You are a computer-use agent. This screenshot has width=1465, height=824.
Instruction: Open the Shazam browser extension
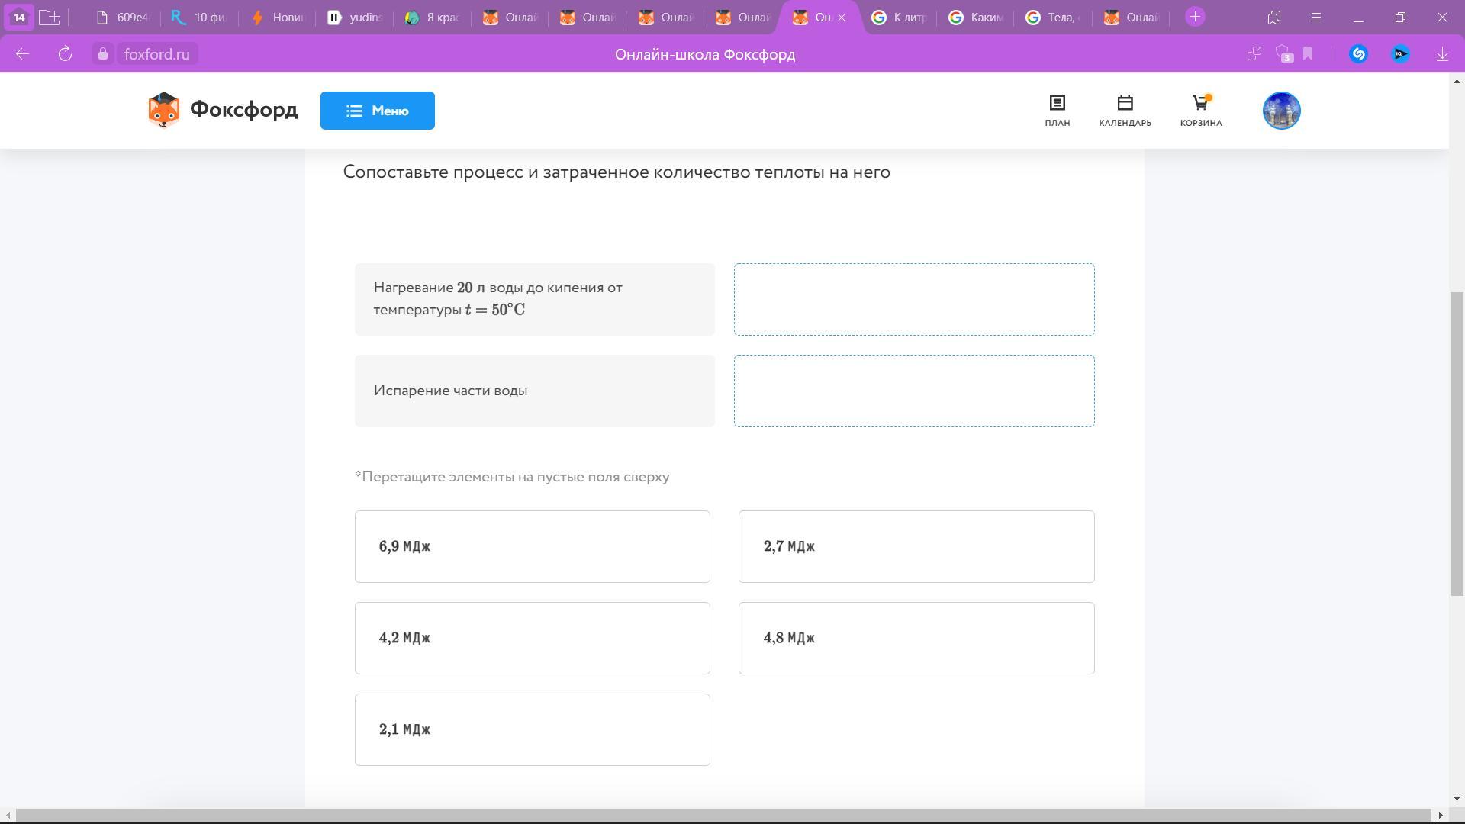tap(1358, 54)
